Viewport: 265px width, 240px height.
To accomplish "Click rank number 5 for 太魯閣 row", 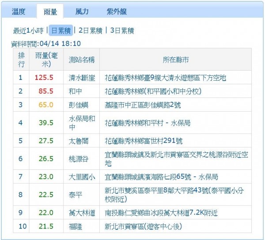I will [20, 141].
